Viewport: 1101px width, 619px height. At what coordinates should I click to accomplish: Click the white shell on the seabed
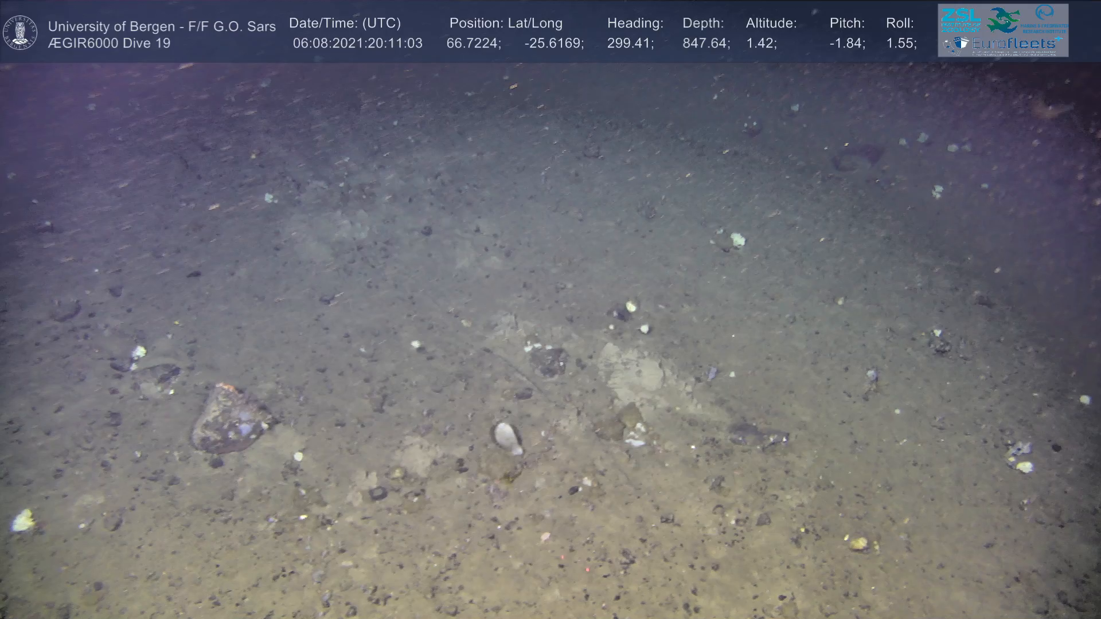coord(507,437)
